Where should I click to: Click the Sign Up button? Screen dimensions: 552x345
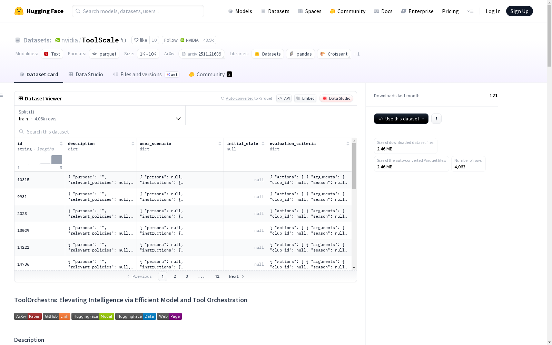tap(520, 11)
